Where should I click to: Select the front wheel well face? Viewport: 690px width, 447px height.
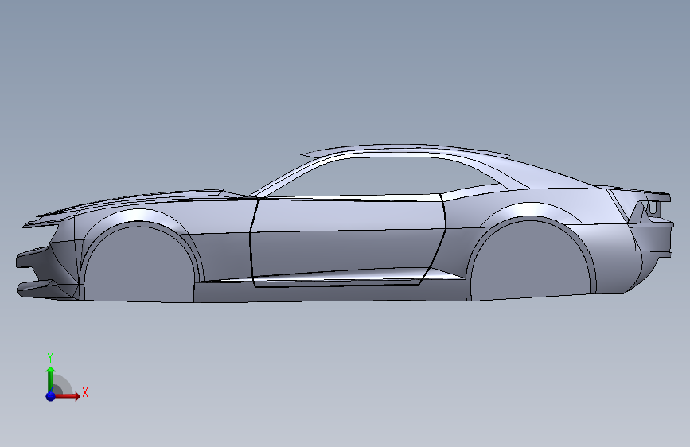tap(140, 266)
